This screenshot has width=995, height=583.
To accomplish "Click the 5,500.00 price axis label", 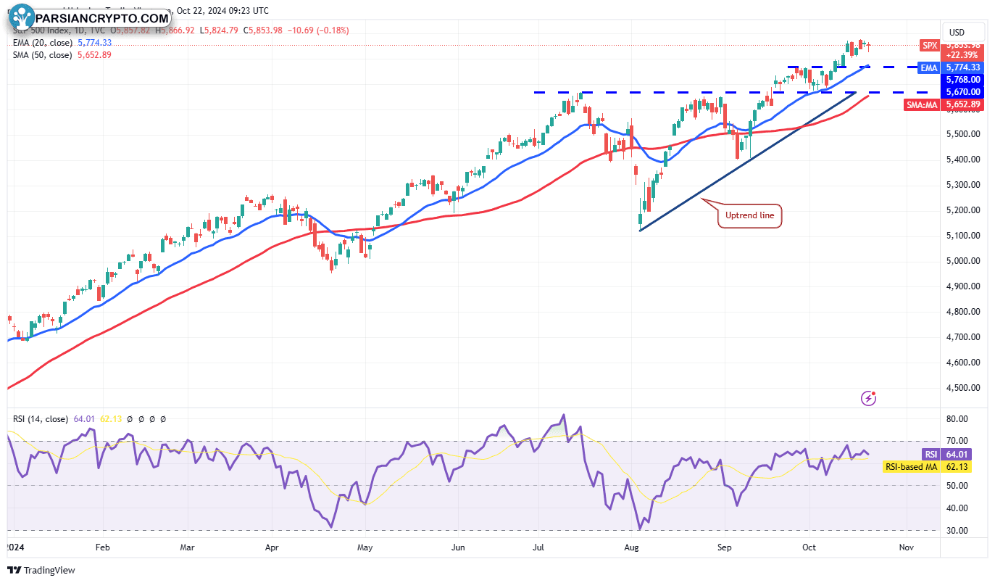I will click(x=965, y=134).
